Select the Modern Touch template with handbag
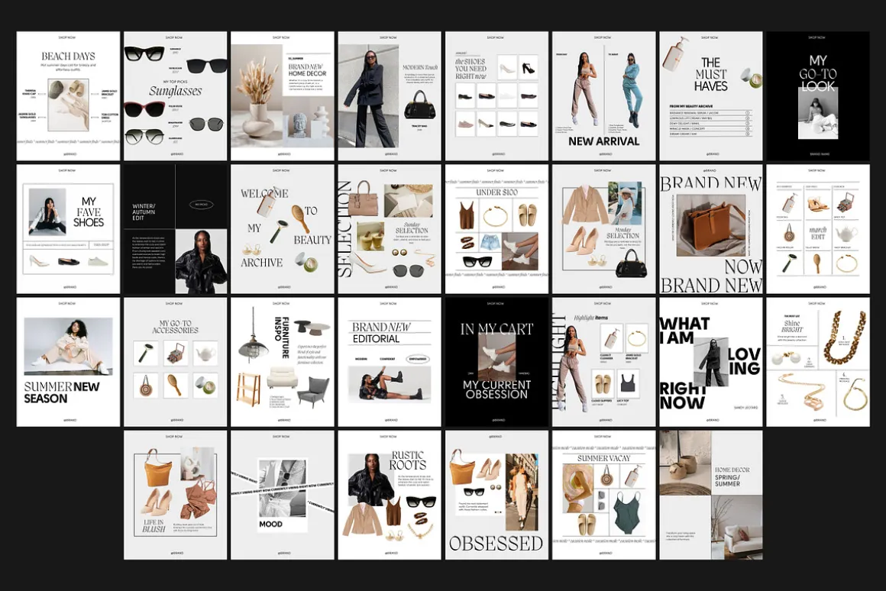 390,96
